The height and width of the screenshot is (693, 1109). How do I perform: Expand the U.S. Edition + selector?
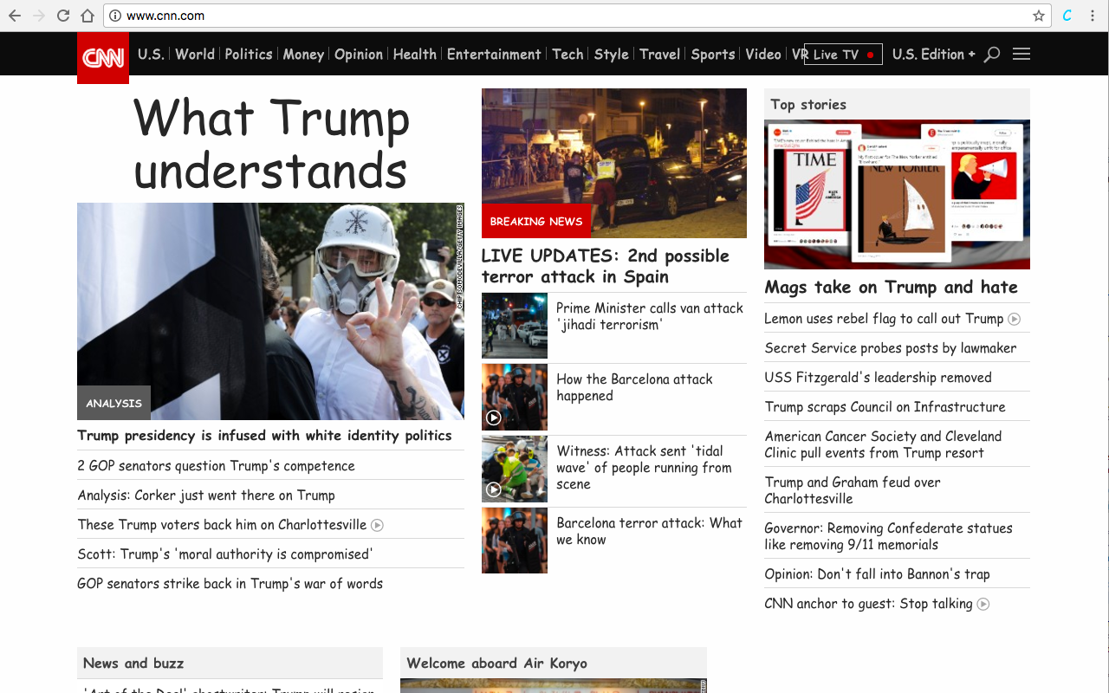[933, 54]
